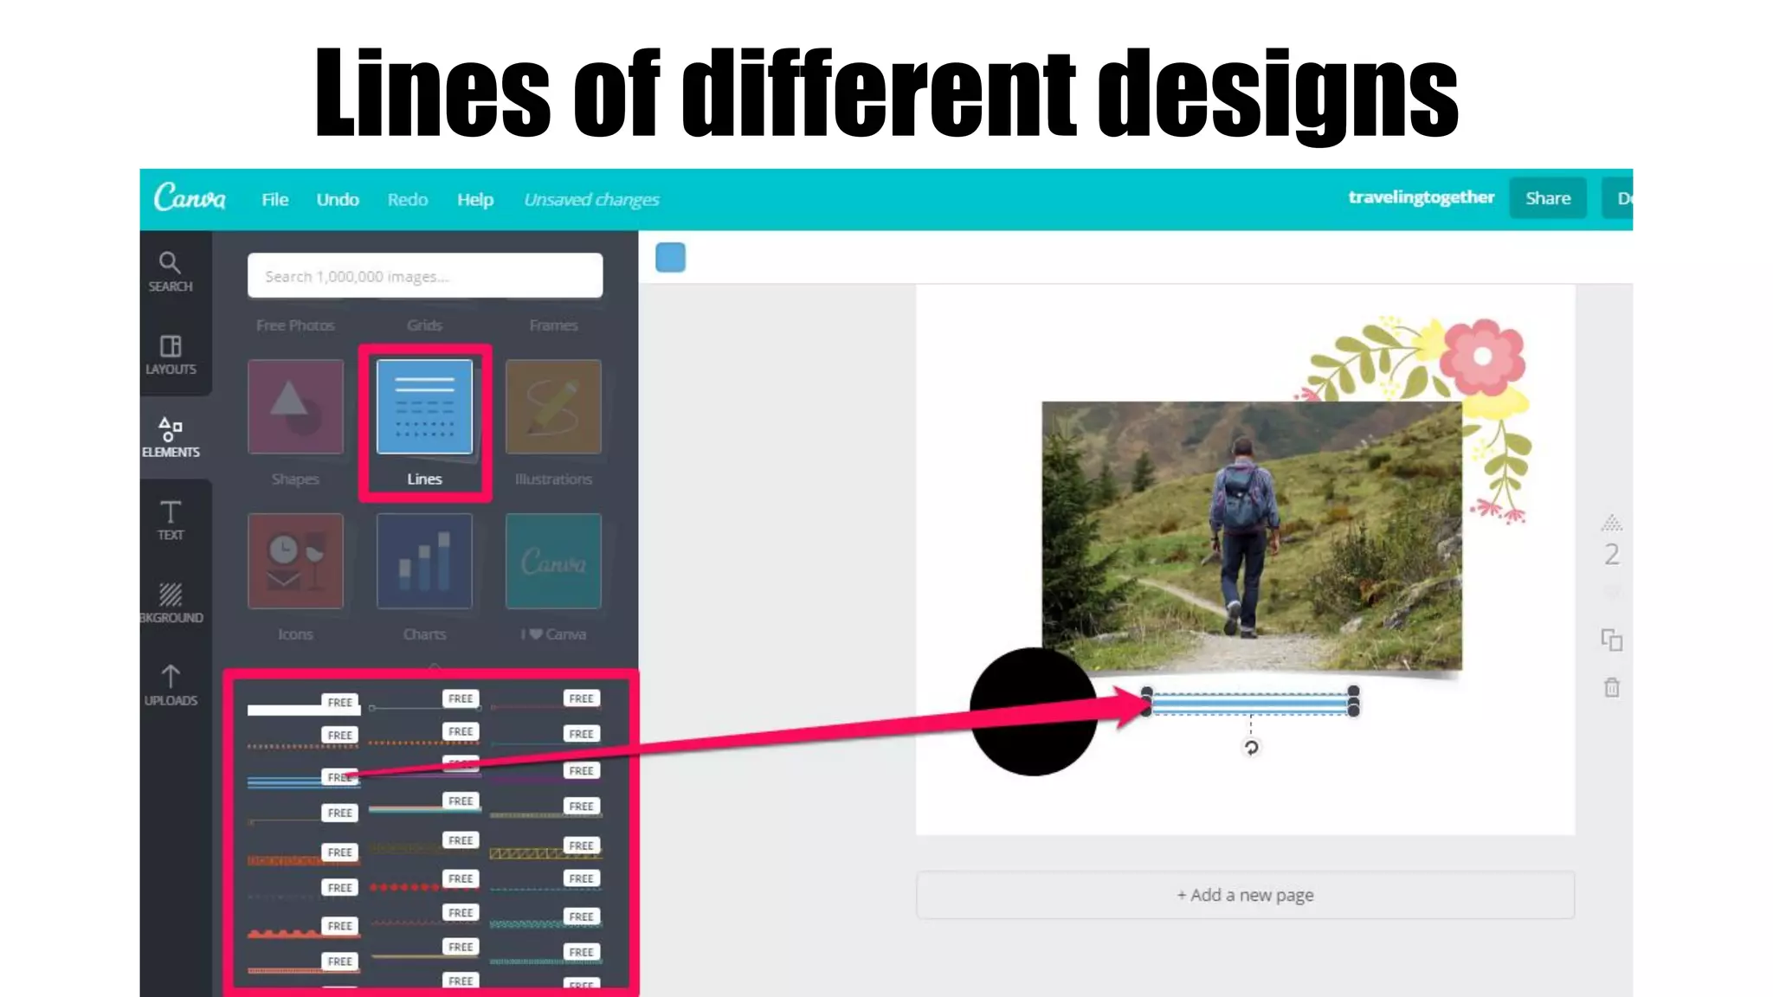The image size is (1773, 997).
Task: Click Add a new page
Action: pyautogui.click(x=1245, y=895)
